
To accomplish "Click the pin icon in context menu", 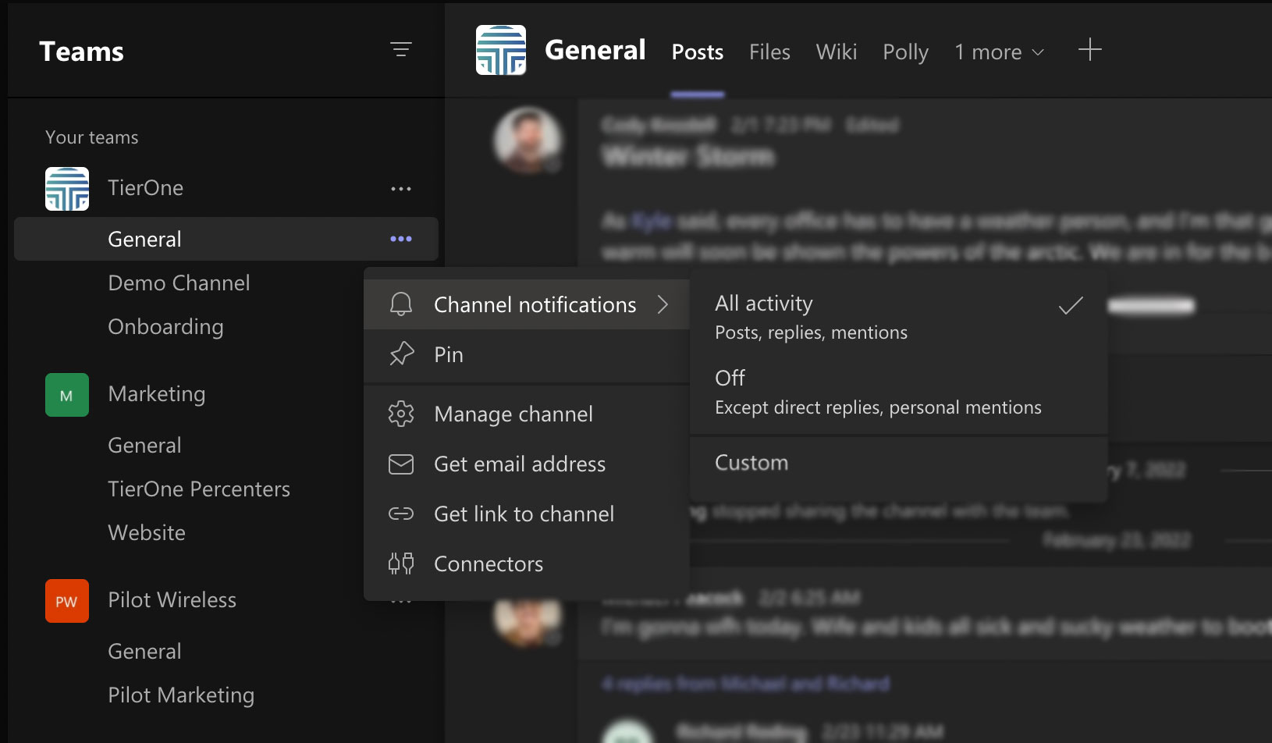I will pos(401,354).
